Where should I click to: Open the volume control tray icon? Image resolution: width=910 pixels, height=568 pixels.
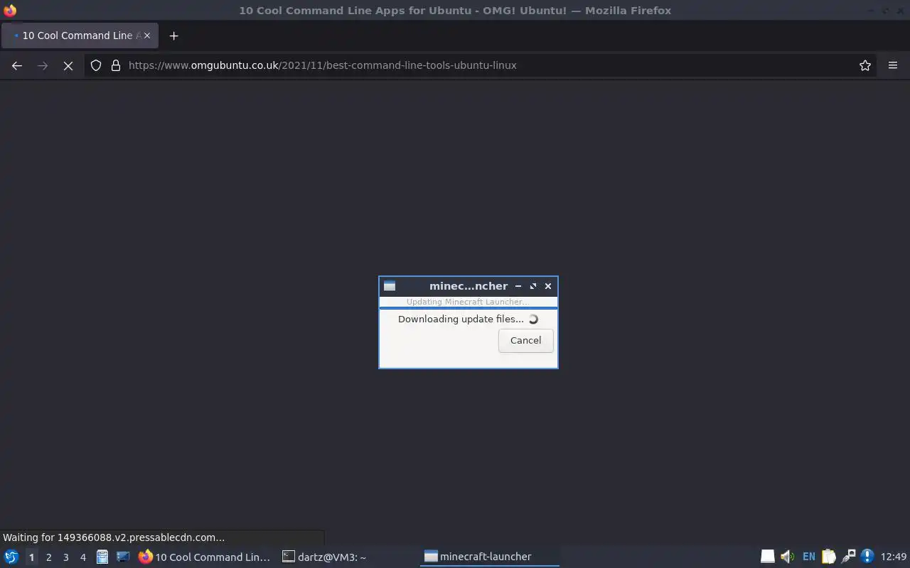tap(787, 557)
